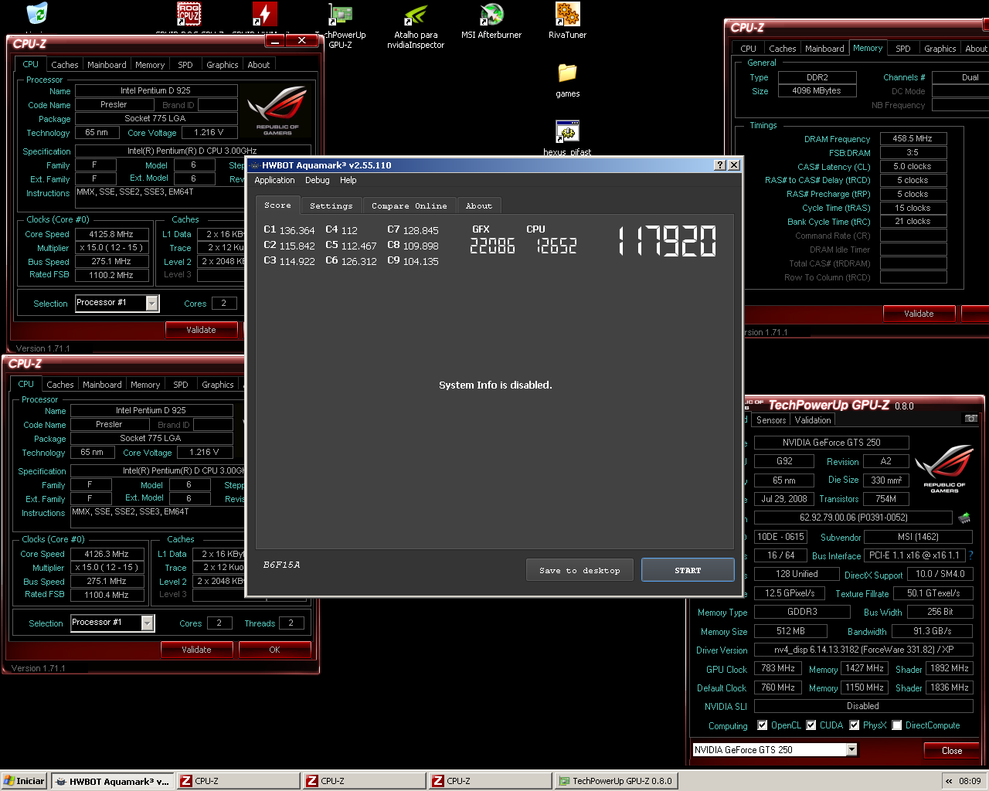Switch to TechPowerUp GPU-Z taskbar item
This screenshot has height=791, width=989.
point(616,781)
